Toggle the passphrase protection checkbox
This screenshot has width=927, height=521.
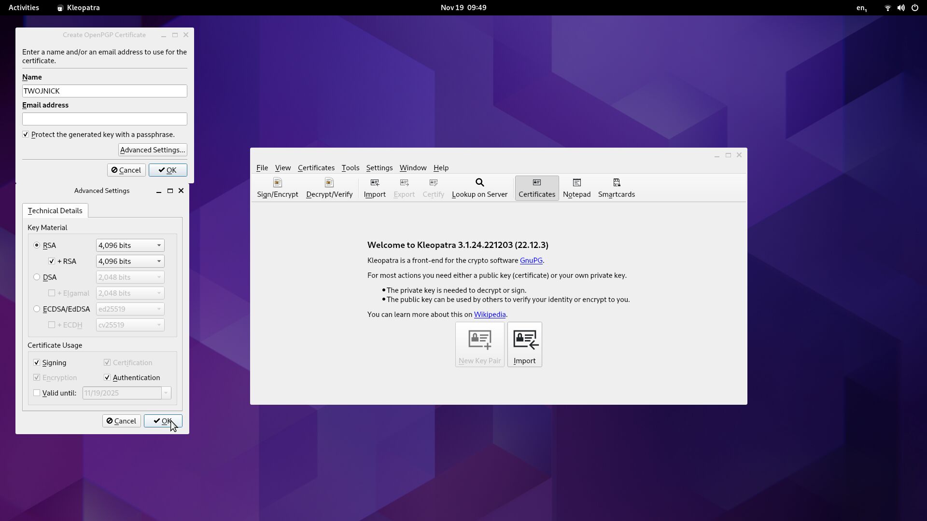[x=26, y=135]
